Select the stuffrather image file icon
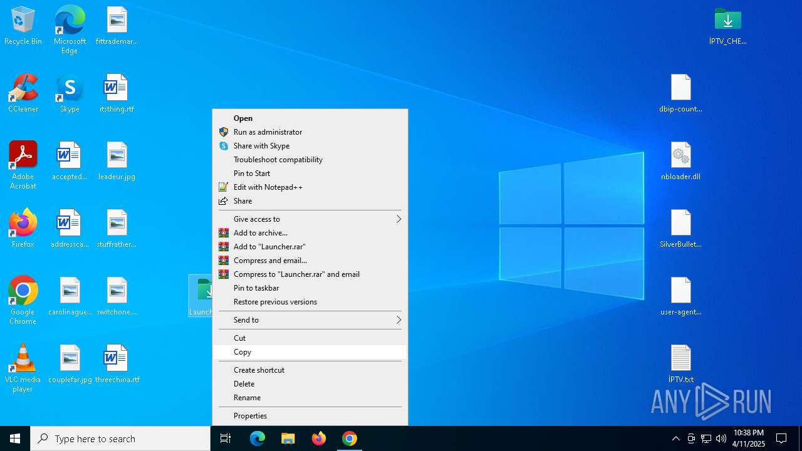The image size is (802, 451). 117,229
